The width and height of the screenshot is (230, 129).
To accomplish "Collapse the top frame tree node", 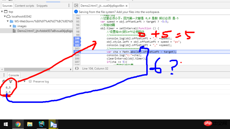I will click(x=2, y=11).
